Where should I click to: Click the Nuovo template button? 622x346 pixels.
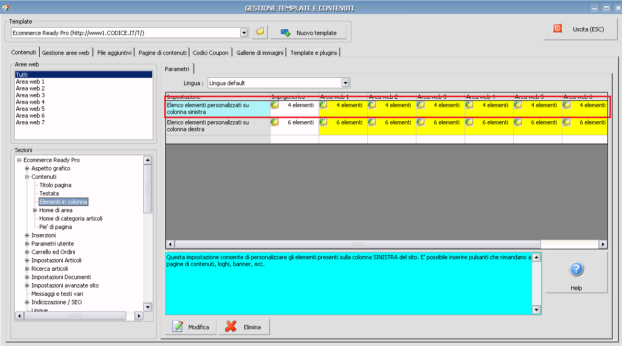tap(308, 32)
